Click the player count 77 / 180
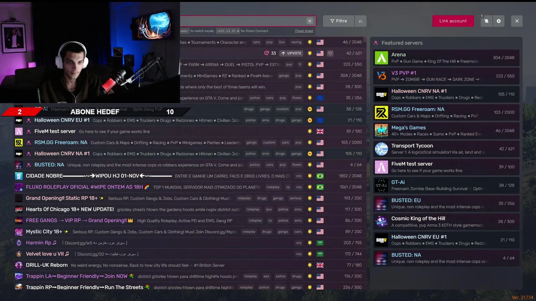 [x=354, y=265]
